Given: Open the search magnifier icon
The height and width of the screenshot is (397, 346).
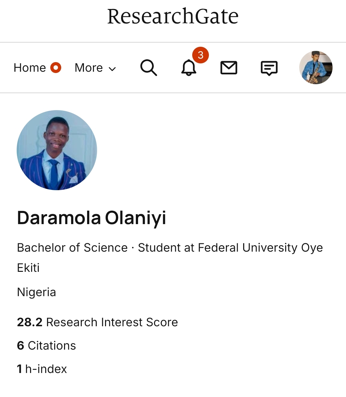Looking at the screenshot, I should click(149, 68).
